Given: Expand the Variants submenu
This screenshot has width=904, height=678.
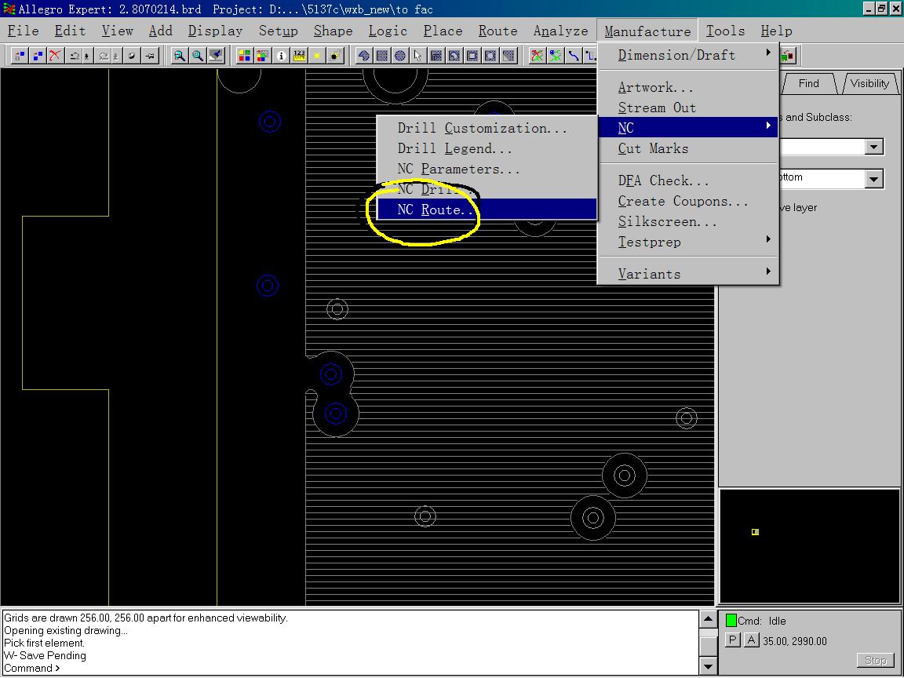Looking at the screenshot, I should coord(688,274).
